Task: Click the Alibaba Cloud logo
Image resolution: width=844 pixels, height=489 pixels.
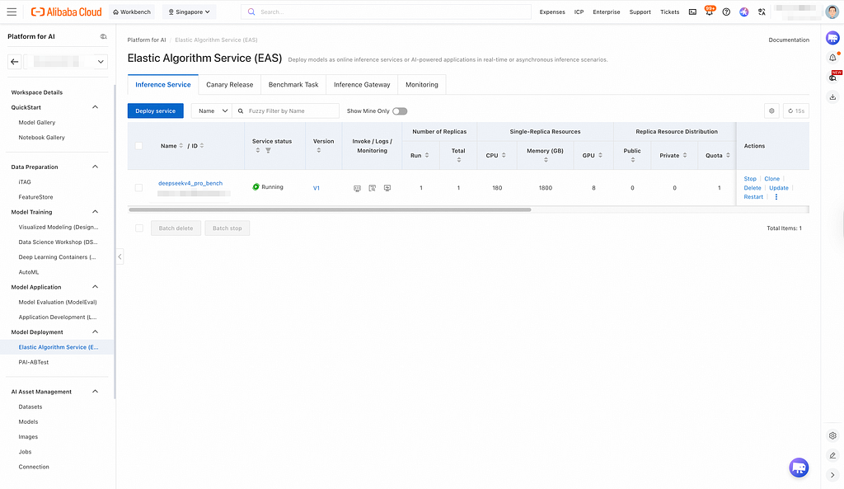Action: click(x=66, y=12)
